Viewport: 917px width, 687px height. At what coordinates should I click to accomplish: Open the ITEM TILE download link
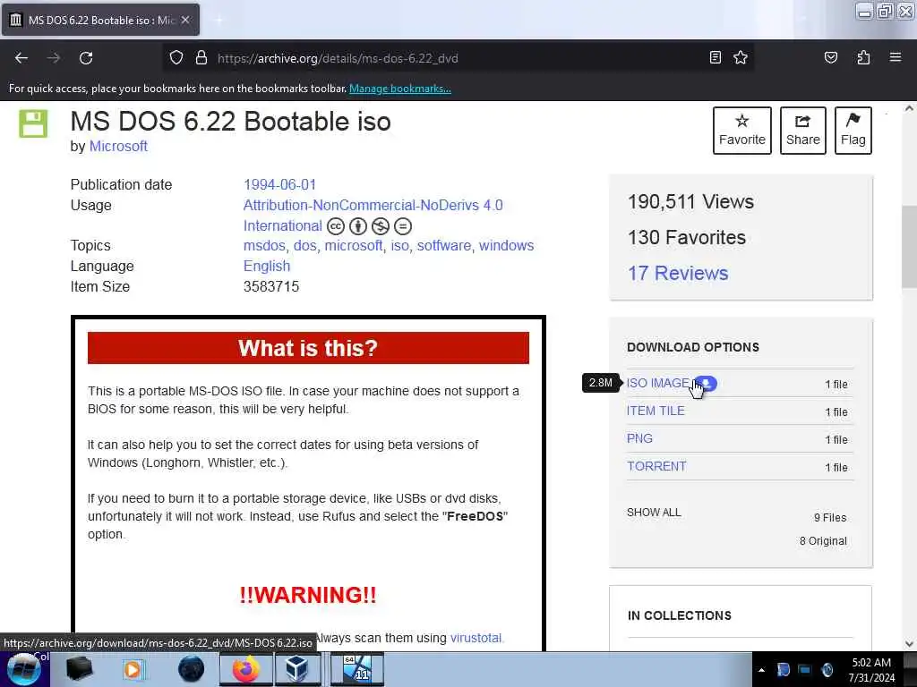pos(656,411)
